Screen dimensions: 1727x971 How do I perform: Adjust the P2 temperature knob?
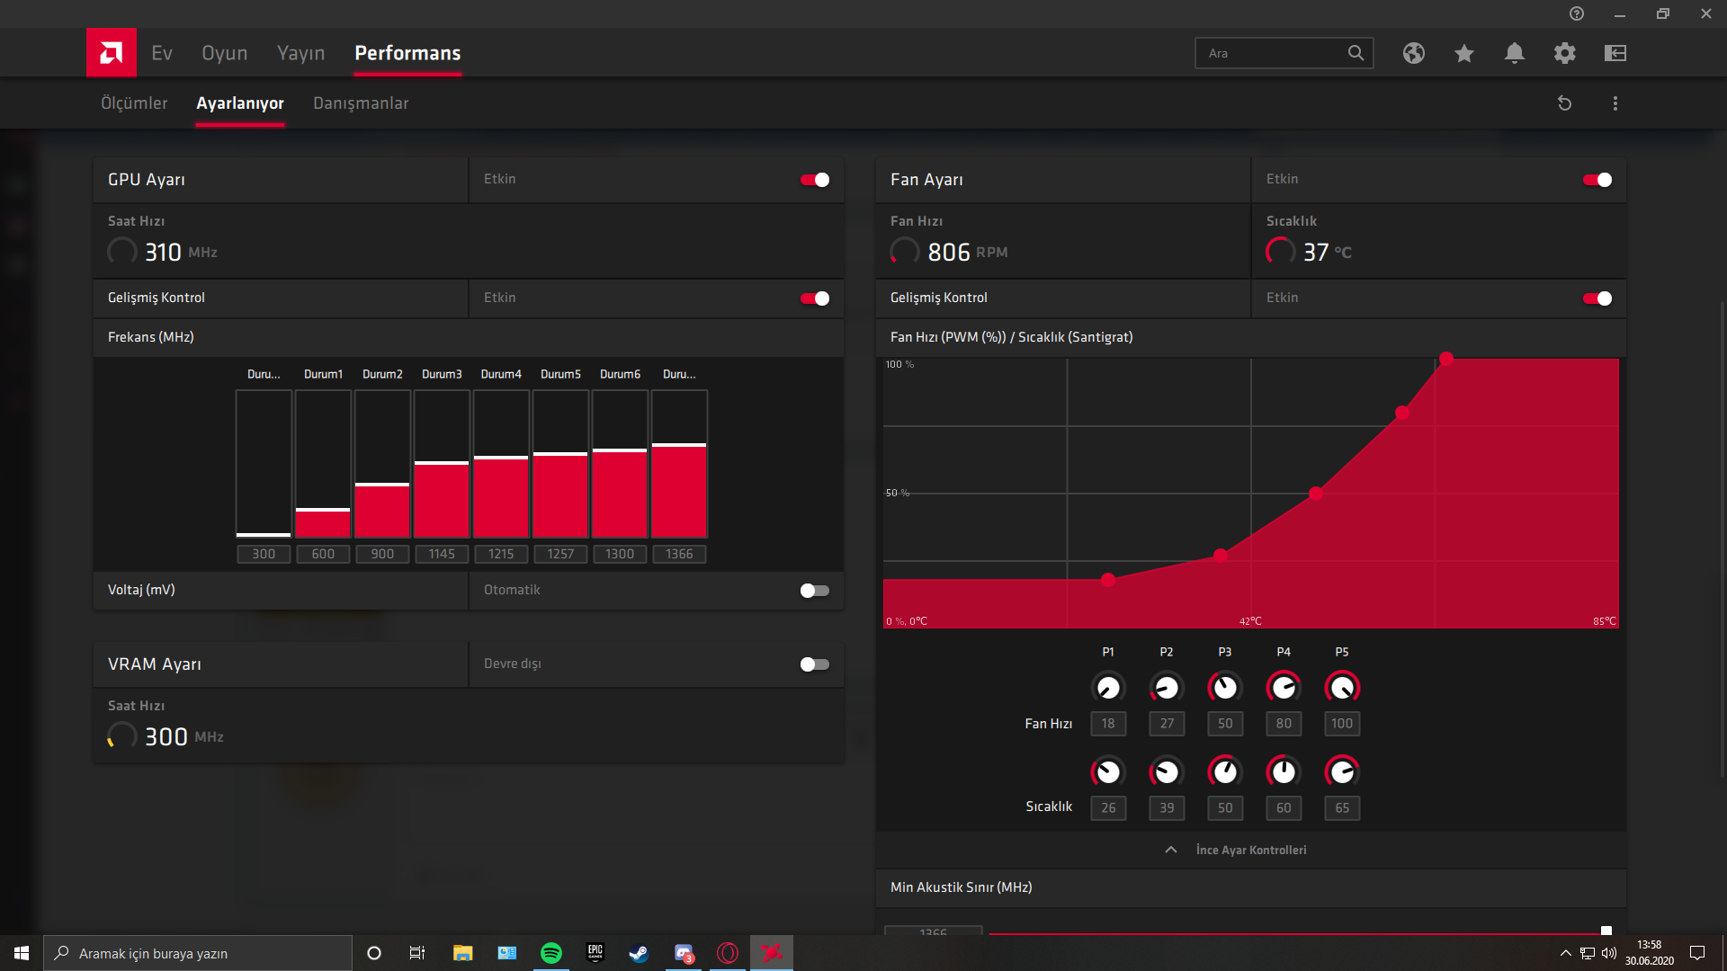tap(1167, 771)
